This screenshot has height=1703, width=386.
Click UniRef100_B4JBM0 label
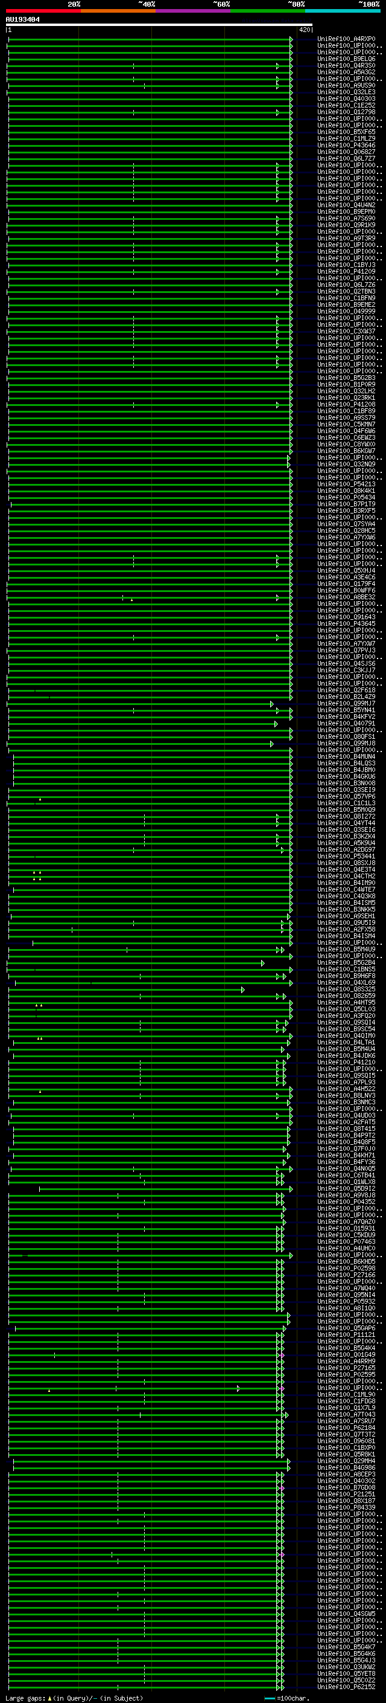346,770
